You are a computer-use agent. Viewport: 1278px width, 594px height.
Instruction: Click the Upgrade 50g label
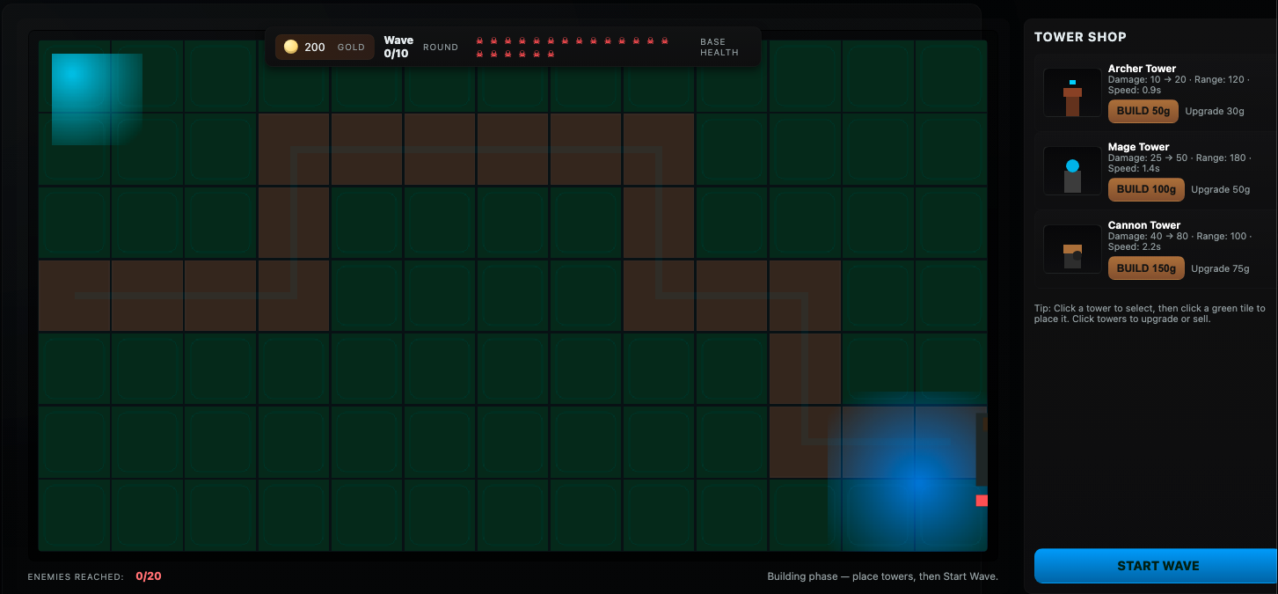[x=1220, y=189]
